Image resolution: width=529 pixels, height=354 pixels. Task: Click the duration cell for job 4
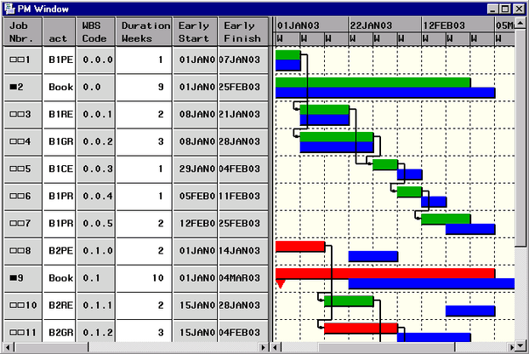tap(144, 141)
